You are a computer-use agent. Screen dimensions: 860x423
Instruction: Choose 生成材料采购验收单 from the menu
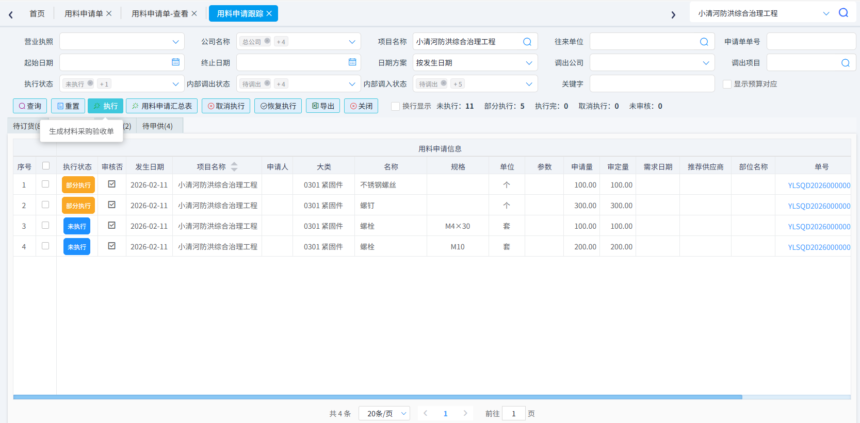pos(82,131)
